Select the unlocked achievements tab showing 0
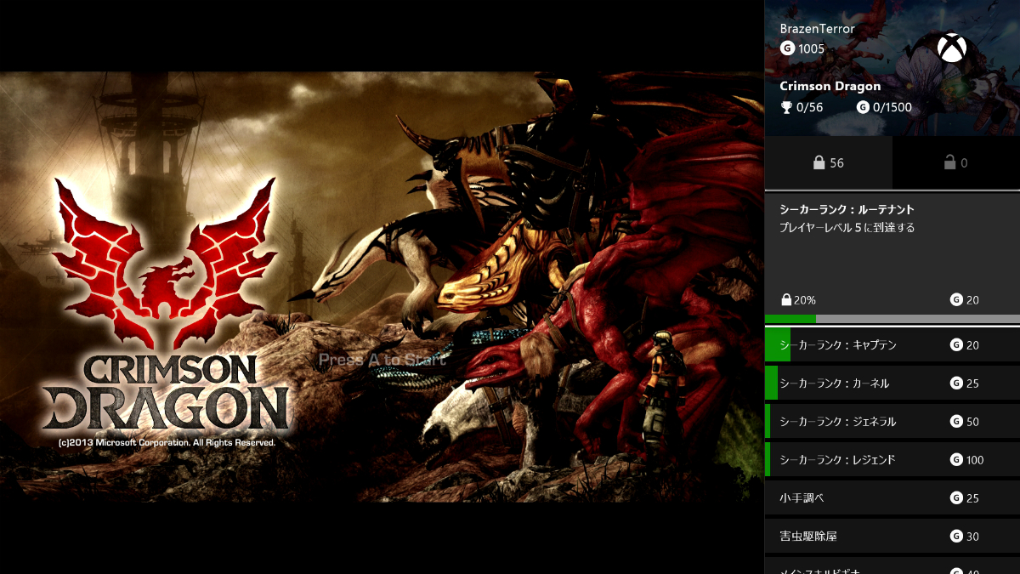This screenshot has width=1020, height=574. (x=956, y=162)
